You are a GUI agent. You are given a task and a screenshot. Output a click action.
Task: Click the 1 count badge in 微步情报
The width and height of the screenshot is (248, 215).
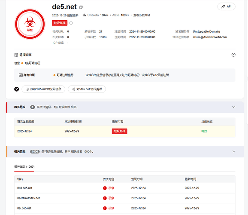click(x=33, y=107)
